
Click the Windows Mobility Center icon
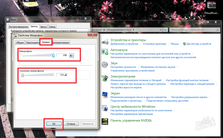click(x=105, y=108)
